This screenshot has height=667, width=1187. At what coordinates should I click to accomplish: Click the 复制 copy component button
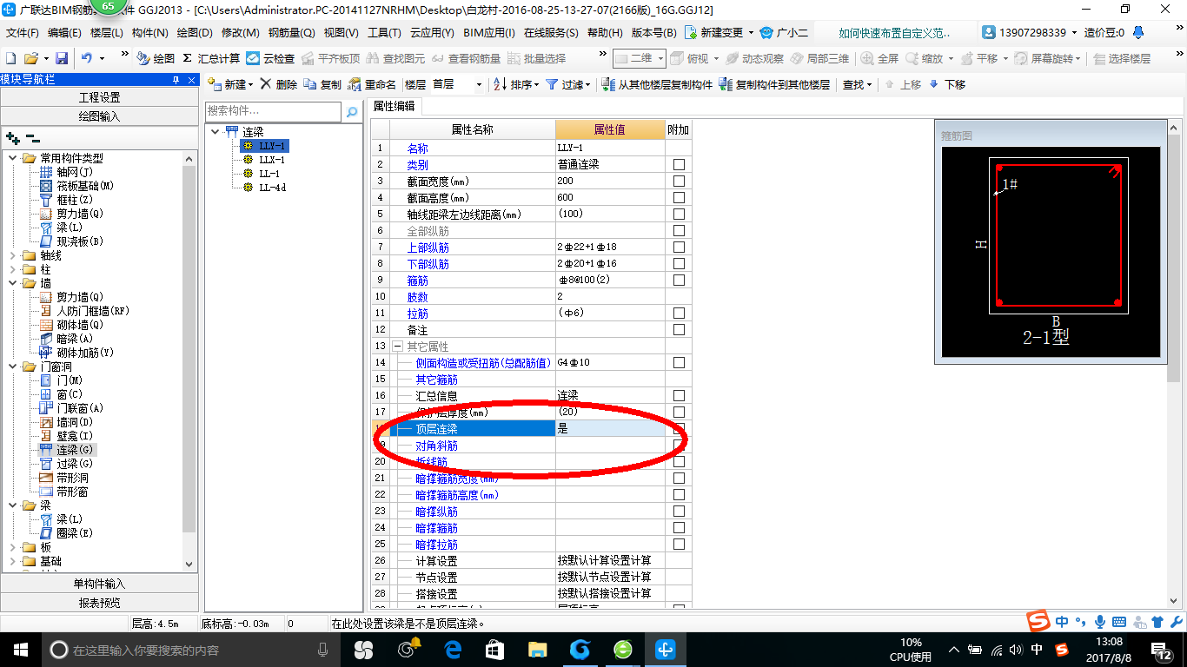(322, 84)
